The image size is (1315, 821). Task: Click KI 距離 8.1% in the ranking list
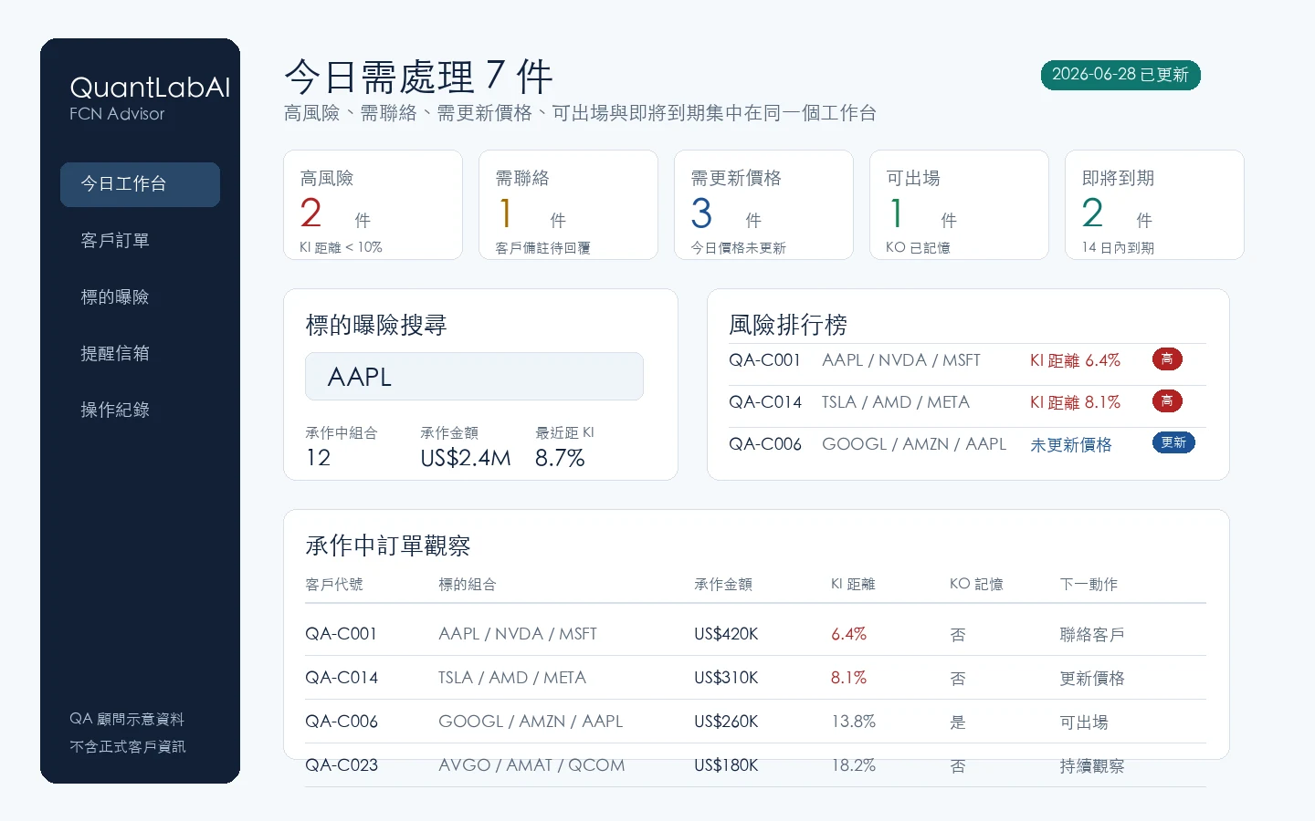click(x=1075, y=402)
